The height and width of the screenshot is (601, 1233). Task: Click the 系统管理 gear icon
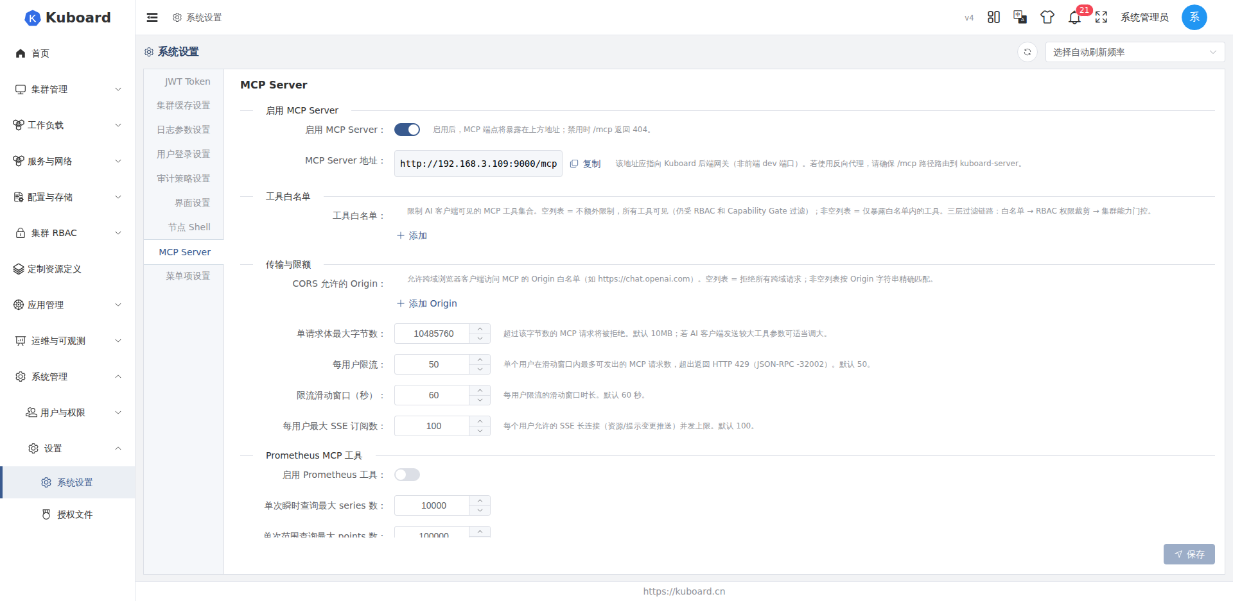coord(21,377)
